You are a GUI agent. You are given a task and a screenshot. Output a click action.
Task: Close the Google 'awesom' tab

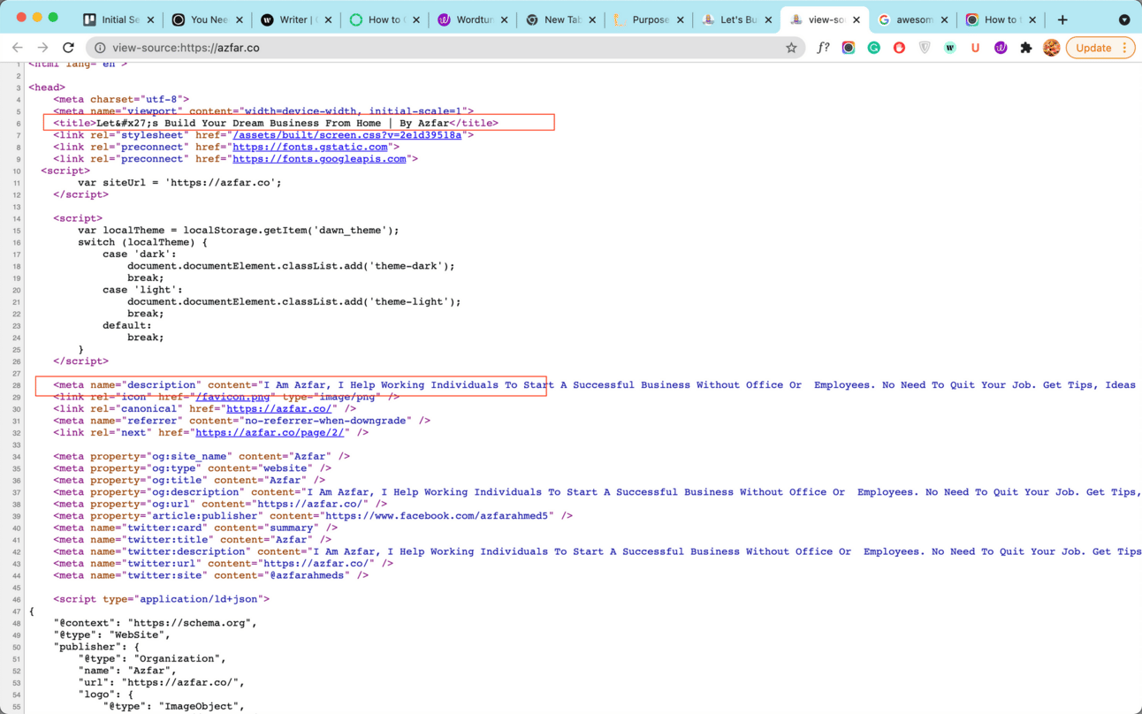[x=944, y=19]
